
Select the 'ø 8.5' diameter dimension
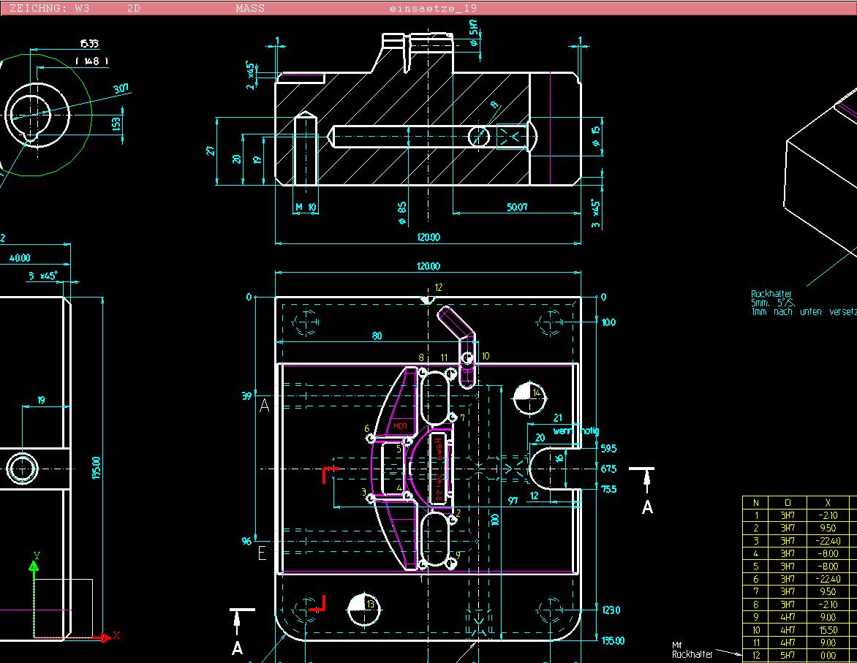pyautogui.click(x=401, y=213)
